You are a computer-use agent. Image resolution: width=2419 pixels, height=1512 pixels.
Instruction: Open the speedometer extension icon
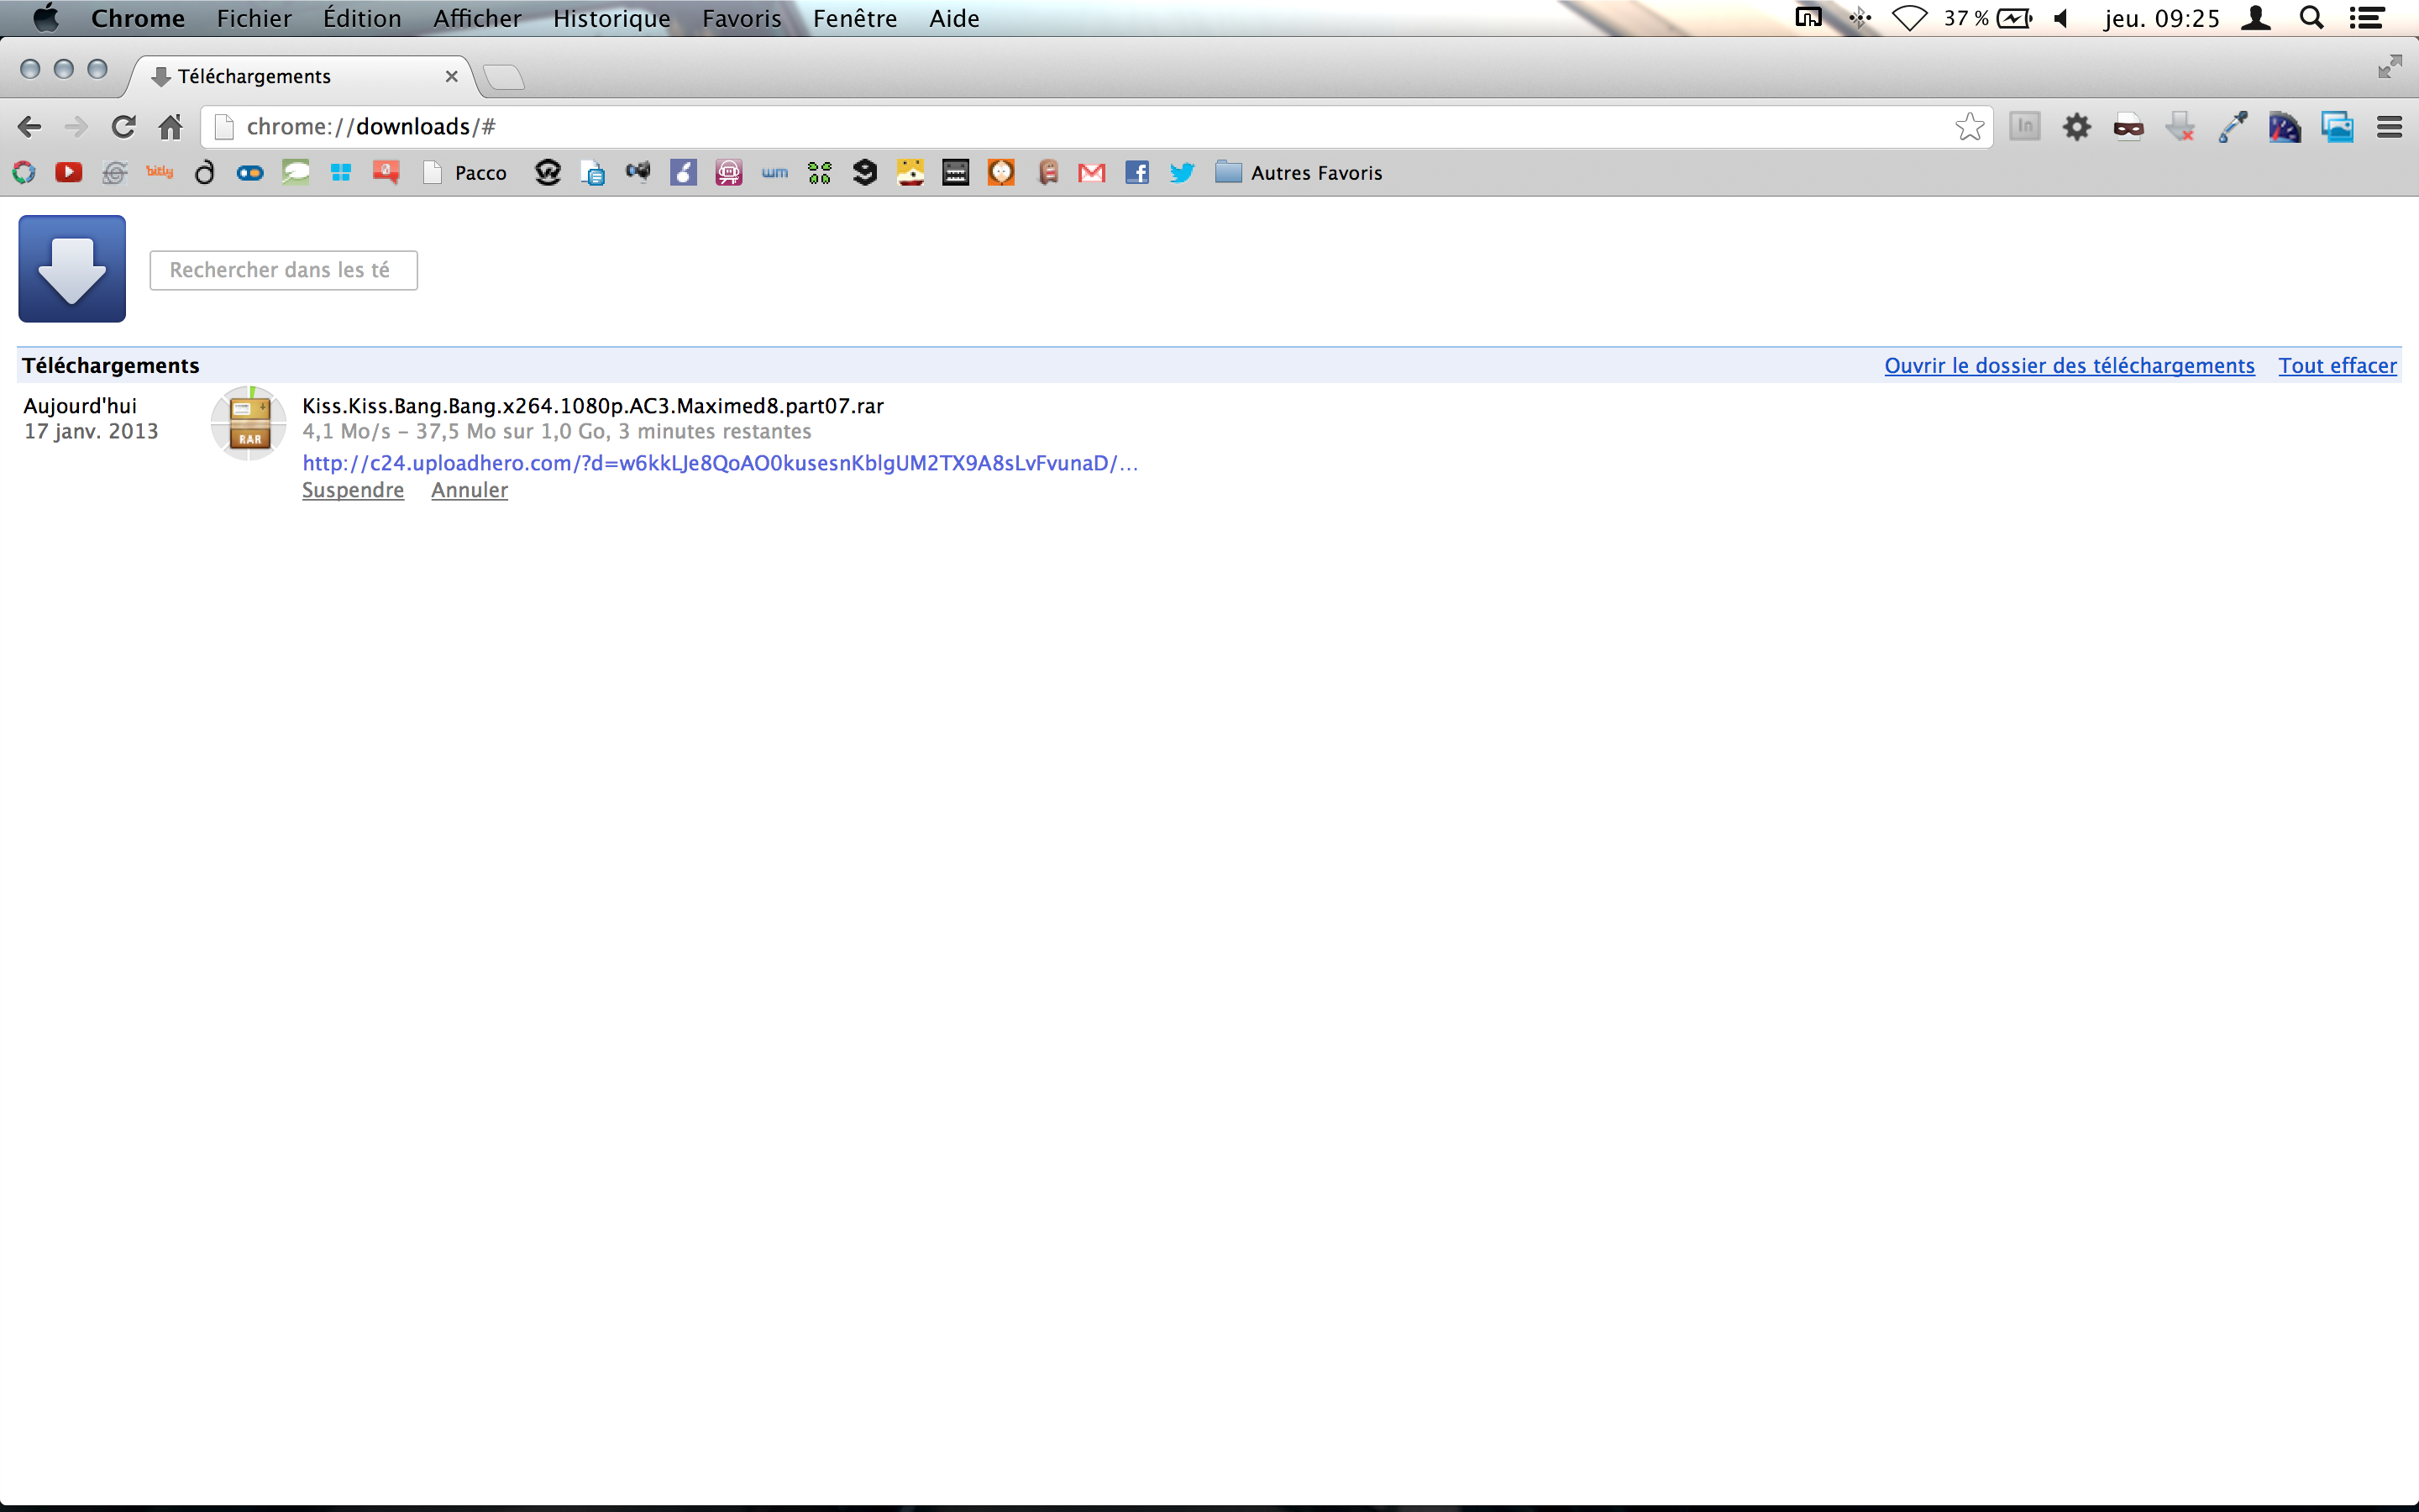pyautogui.click(x=2284, y=127)
